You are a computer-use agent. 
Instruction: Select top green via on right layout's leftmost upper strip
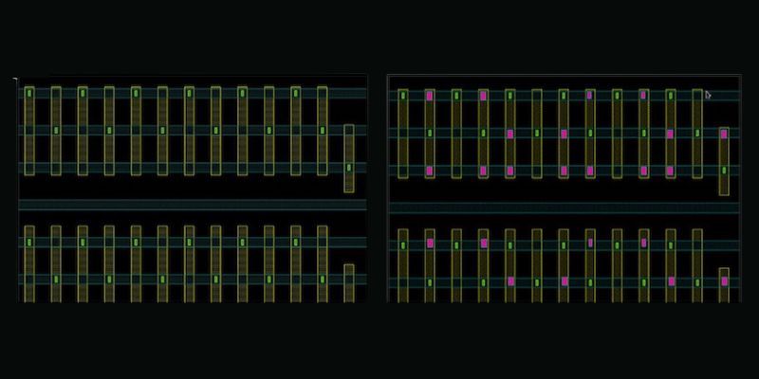coord(403,96)
